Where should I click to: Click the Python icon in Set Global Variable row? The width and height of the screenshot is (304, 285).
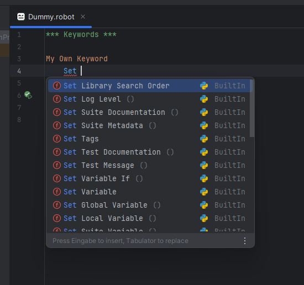(x=204, y=205)
